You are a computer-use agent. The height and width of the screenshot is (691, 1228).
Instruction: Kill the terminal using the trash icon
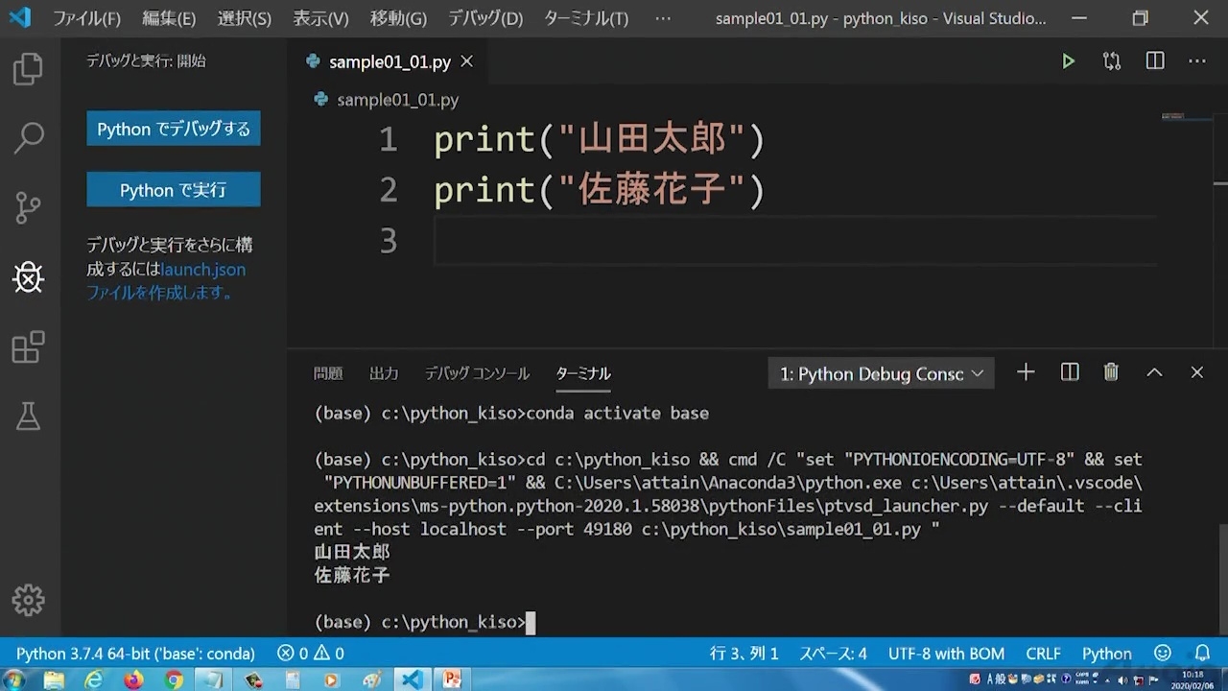[1111, 372]
